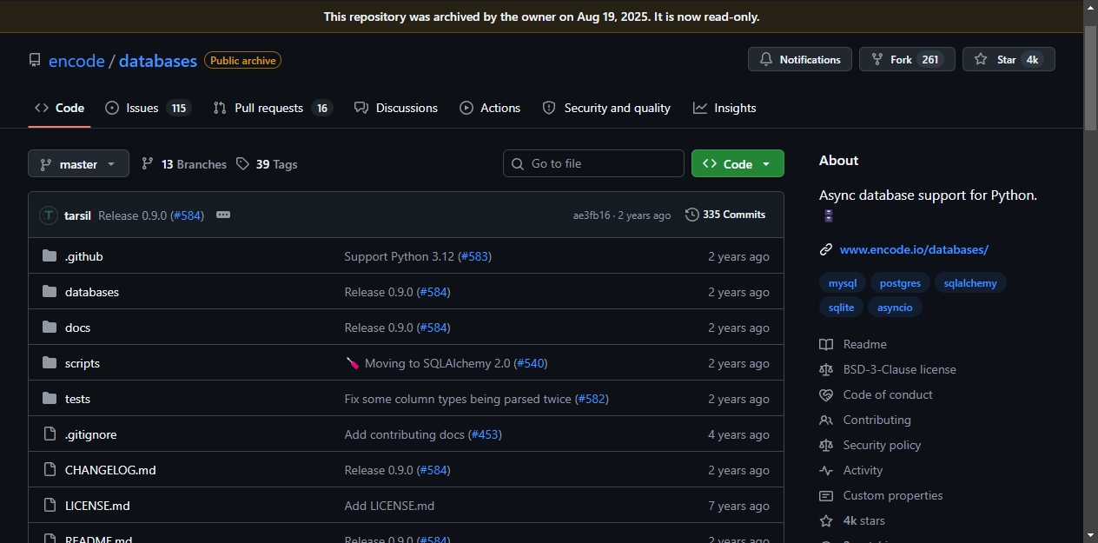Click the history clock icon by 335 Commits

point(691,215)
